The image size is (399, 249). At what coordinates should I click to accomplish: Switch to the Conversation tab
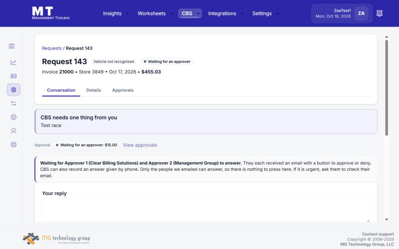[61, 90]
